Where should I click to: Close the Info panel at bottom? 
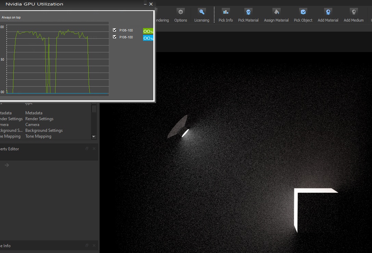tap(94, 245)
